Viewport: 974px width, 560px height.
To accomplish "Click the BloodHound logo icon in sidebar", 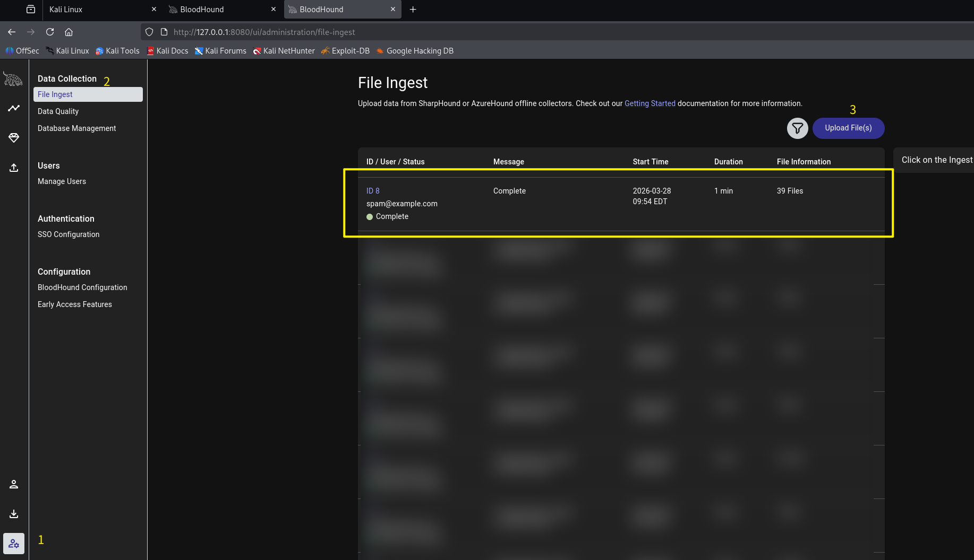I will pos(13,79).
